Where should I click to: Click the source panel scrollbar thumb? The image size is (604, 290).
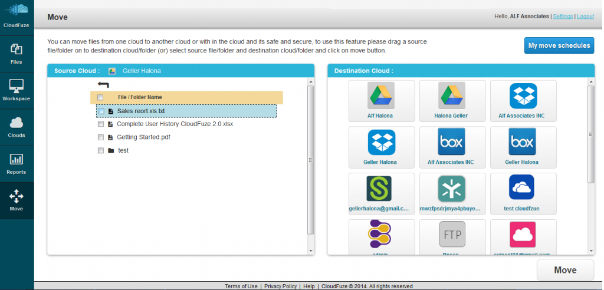pos(311,160)
